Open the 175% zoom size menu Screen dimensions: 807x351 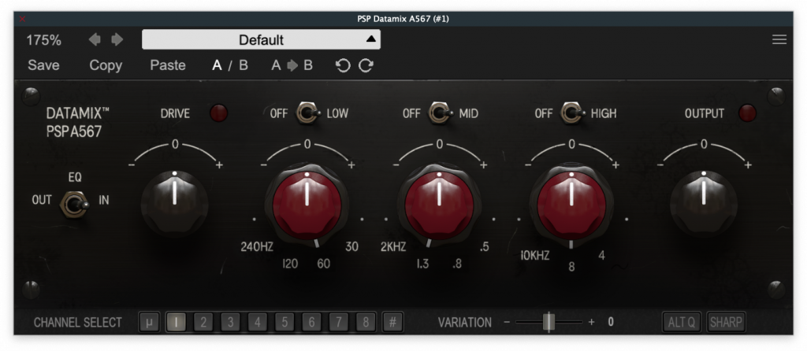tap(43, 39)
